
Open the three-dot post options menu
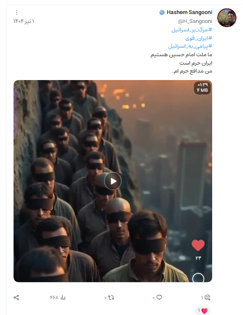[17, 13]
